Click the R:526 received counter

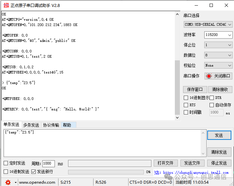pos(101,182)
